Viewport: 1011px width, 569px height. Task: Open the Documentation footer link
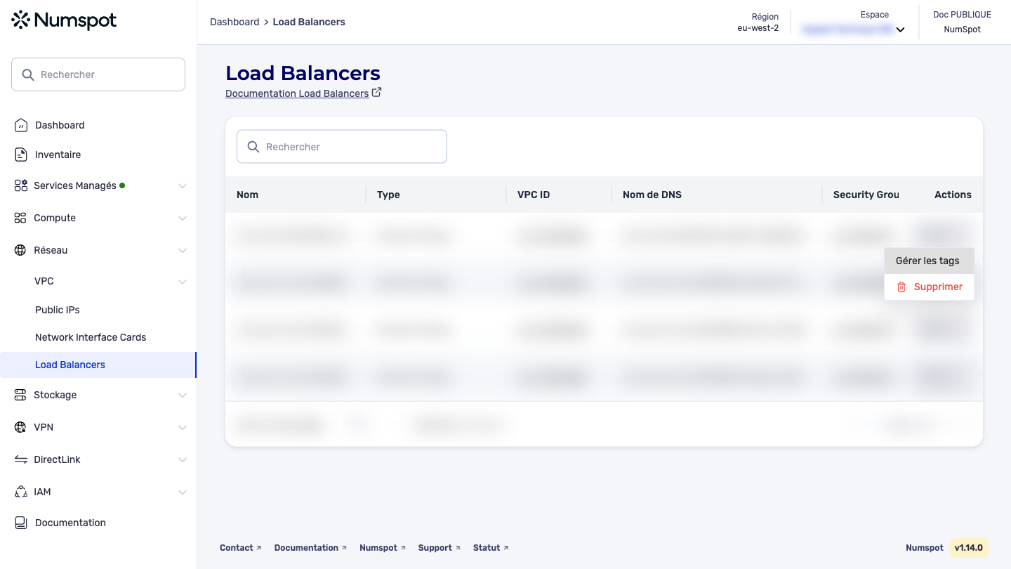(310, 547)
